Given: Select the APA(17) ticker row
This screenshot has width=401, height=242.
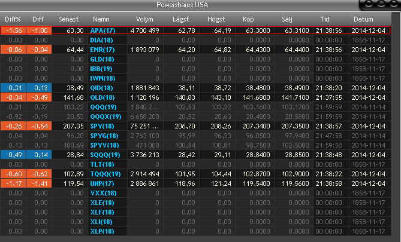Looking at the screenshot, I should [x=102, y=30].
